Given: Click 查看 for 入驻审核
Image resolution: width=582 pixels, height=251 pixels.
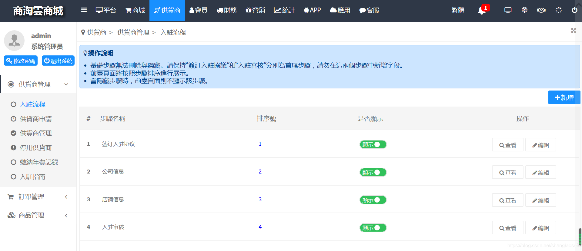Looking at the screenshot, I should (x=507, y=228).
